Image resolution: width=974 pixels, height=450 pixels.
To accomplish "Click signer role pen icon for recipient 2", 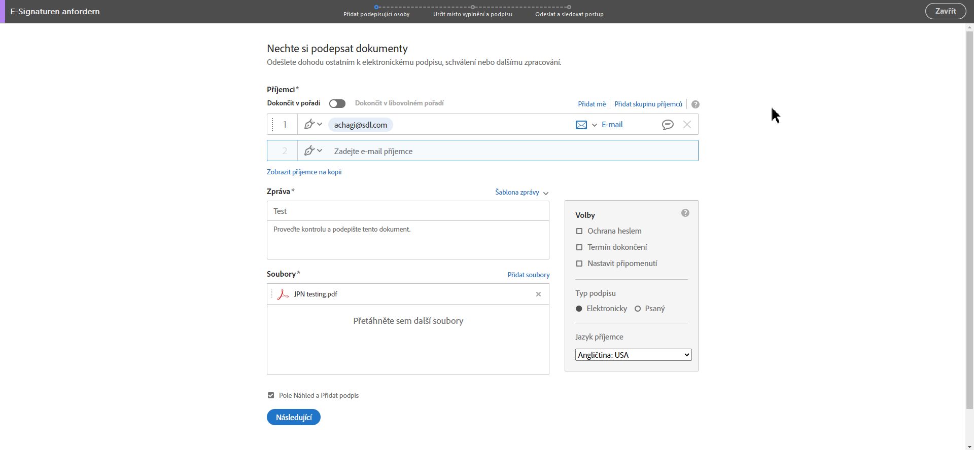I will [309, 151].
